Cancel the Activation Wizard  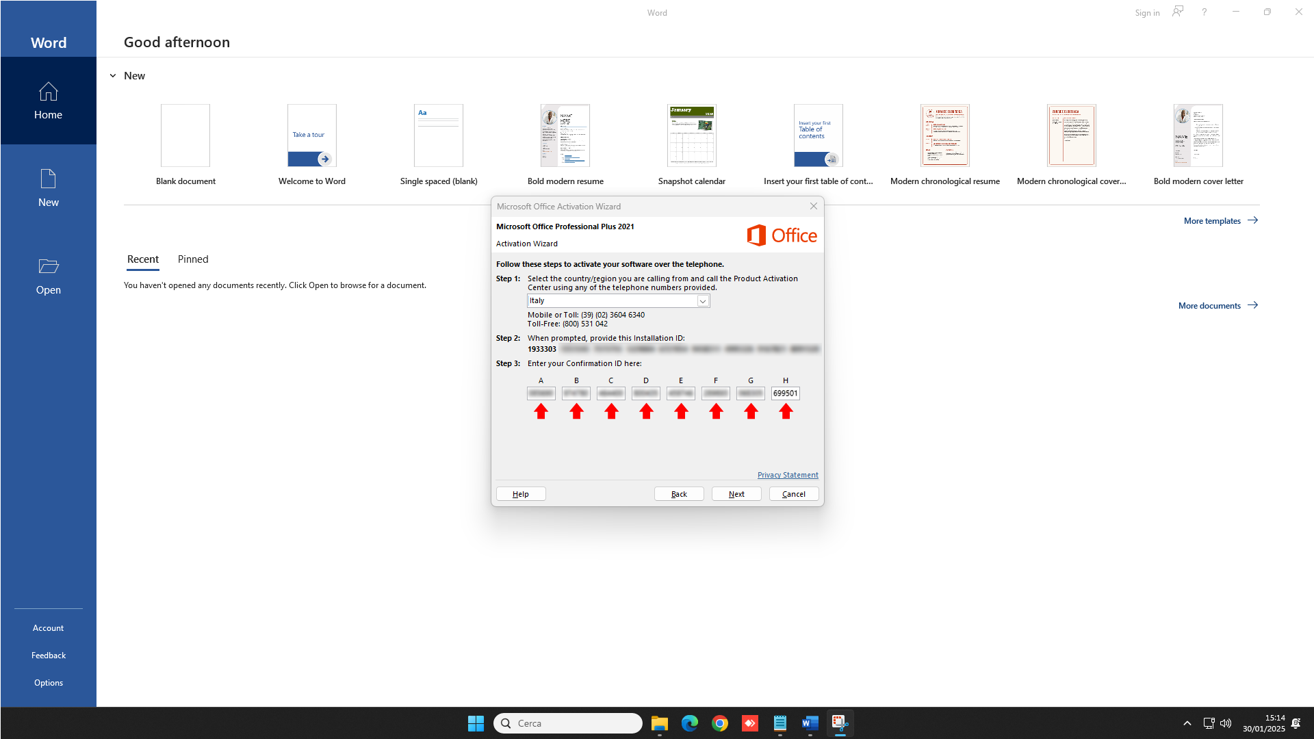pos(794,494)
